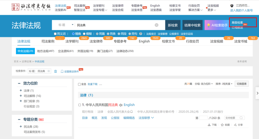The image size is (259, 139).
Task: Check the box for 中华人民共和国民法典
Action: point(80,105)
